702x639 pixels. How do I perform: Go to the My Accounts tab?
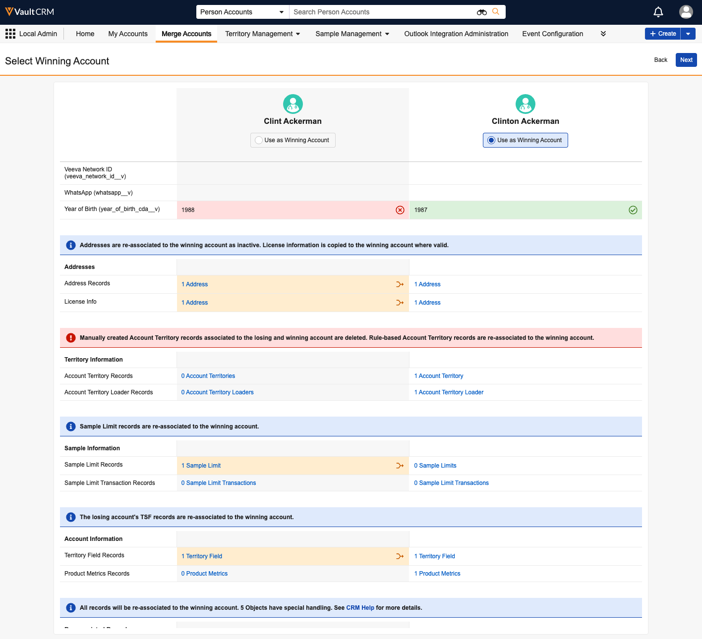click(128, 34)
